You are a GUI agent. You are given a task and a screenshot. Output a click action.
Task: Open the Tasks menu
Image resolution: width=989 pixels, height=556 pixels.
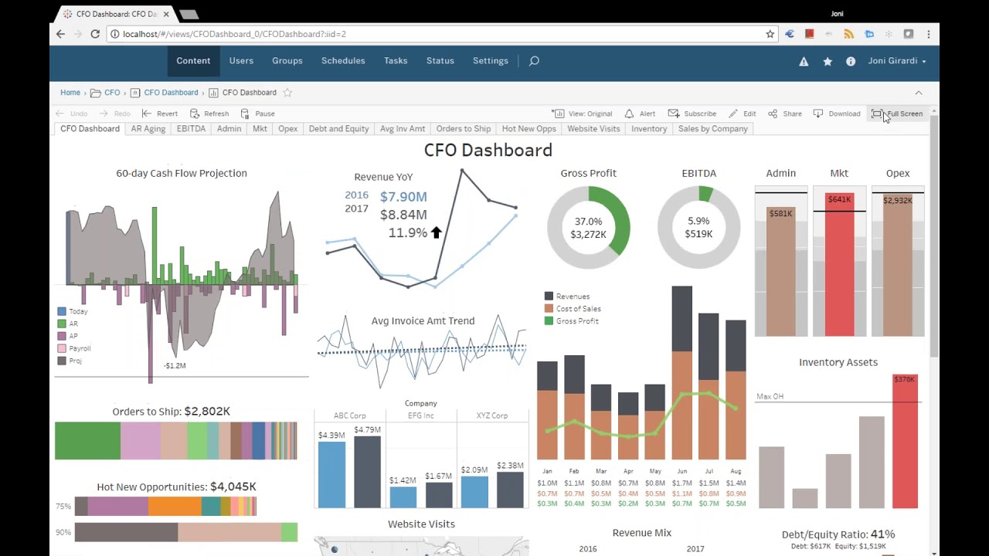(x=396, y=61)
